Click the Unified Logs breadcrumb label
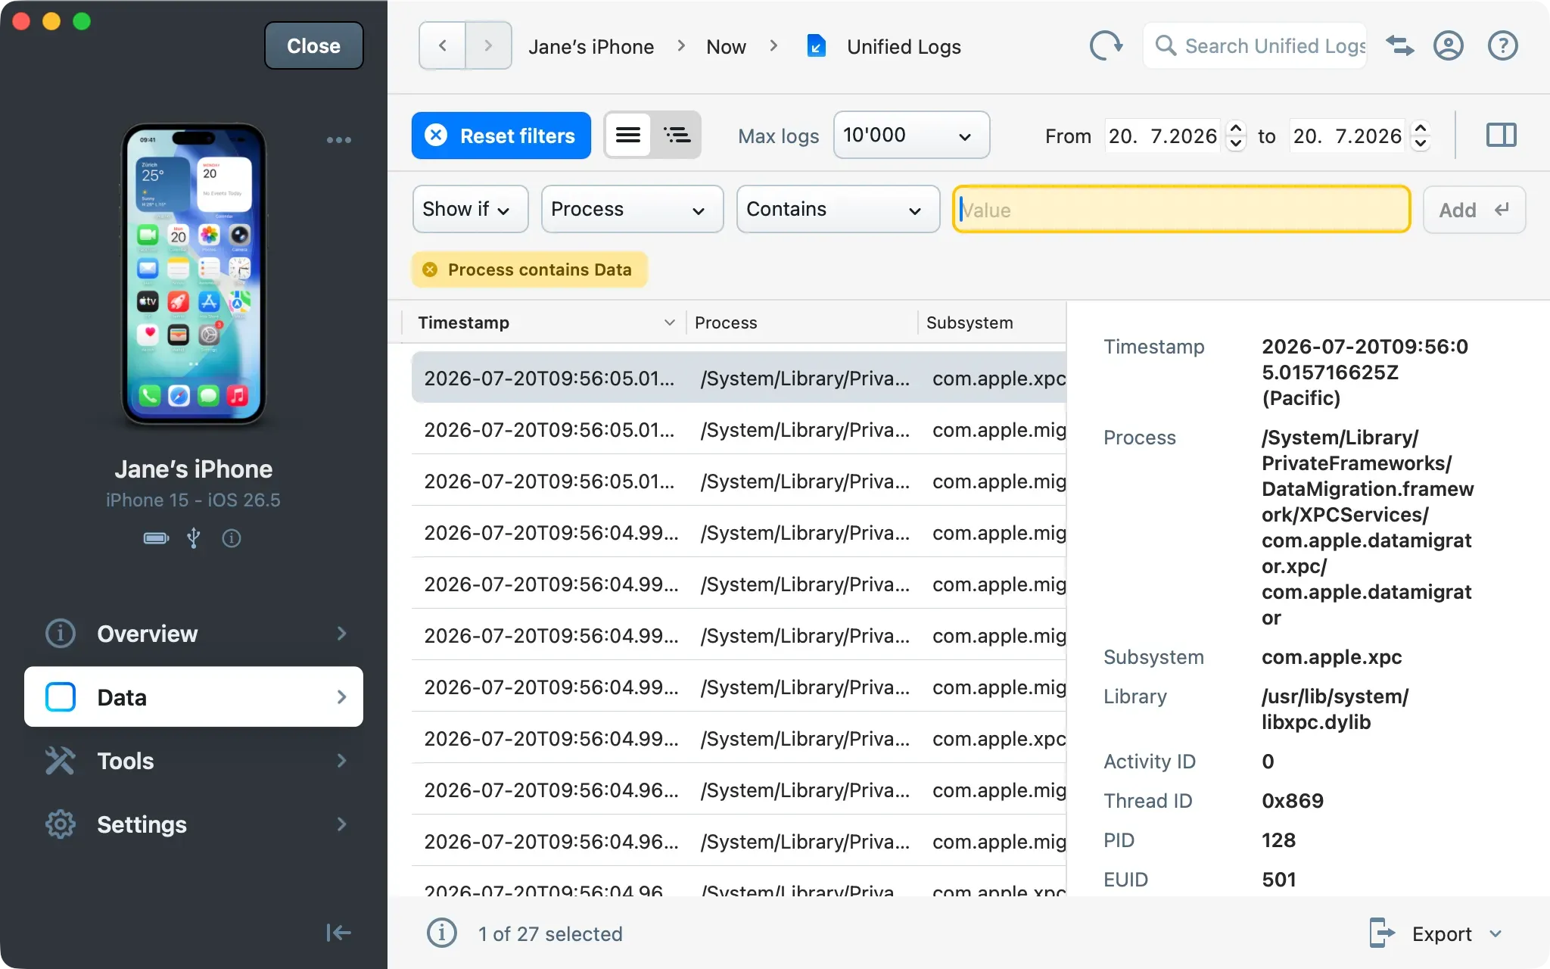The image size is (1550, 969). pyautogui.click(x=904, y=47)
